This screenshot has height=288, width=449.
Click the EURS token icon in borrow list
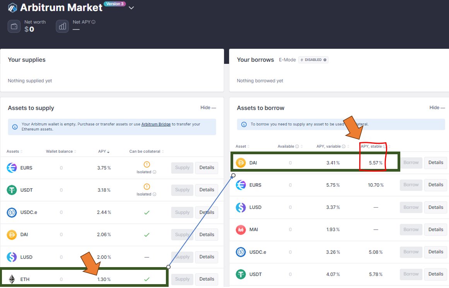tap(241, 185)
